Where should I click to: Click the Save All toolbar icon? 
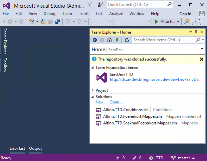click(58, 22)
